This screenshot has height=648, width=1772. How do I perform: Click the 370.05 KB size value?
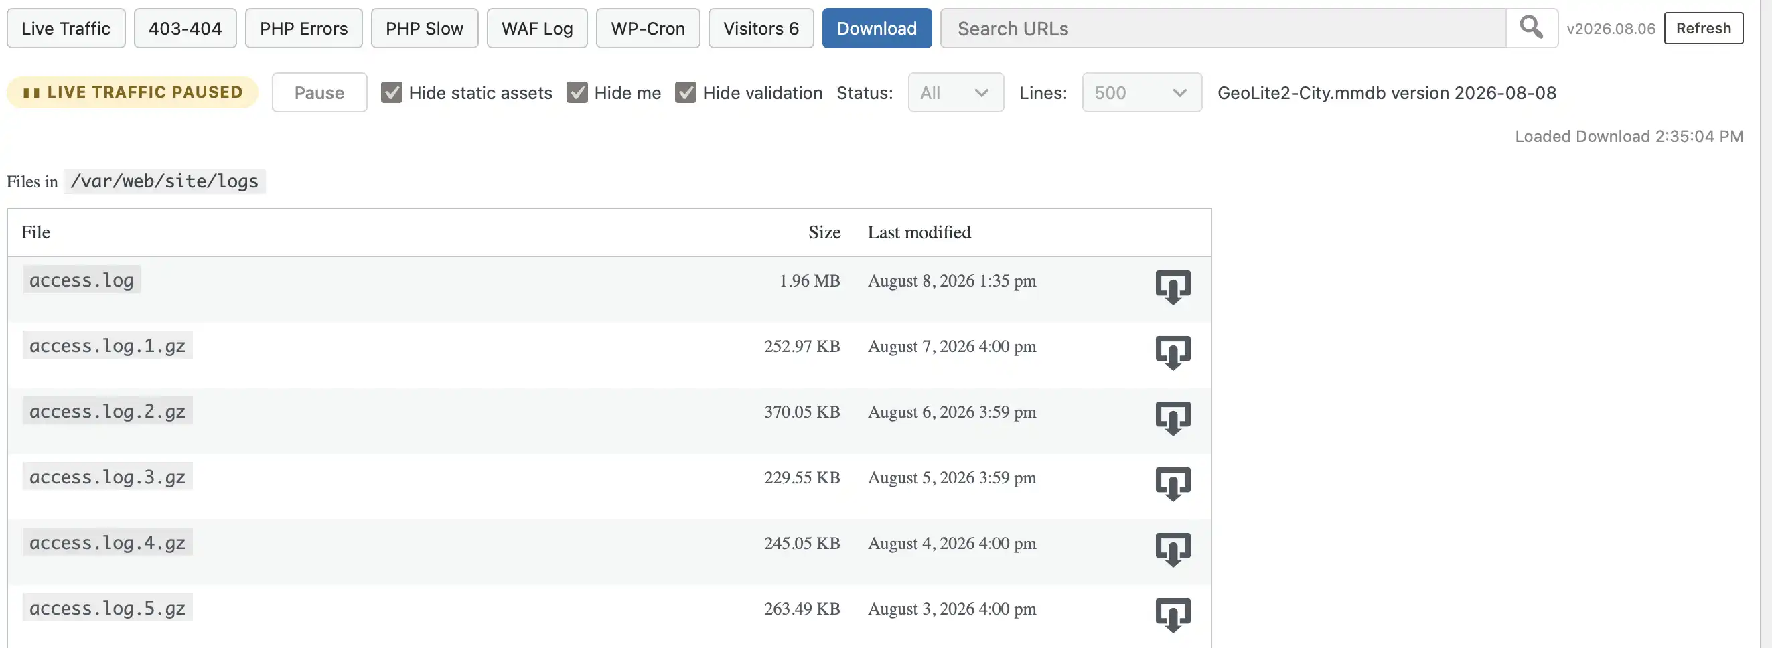click(x=802, y=412)
